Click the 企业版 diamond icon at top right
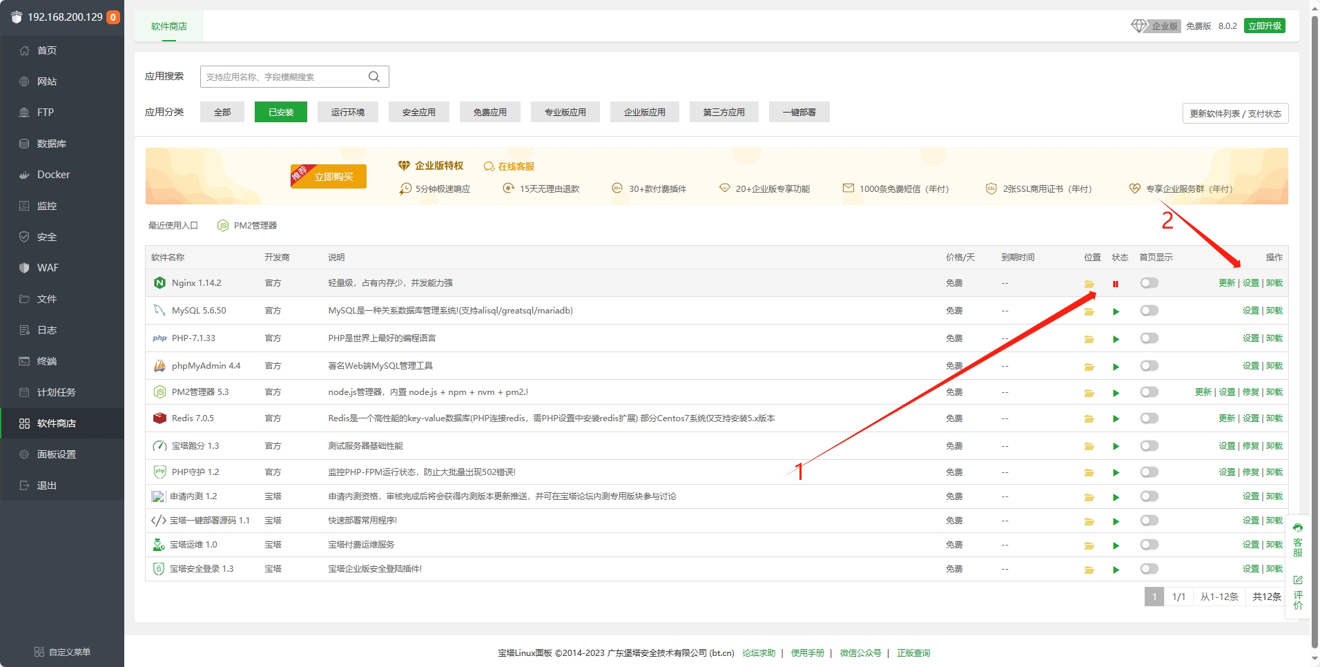Viewport: 1320px width, 667px height. coord(1138,26)
